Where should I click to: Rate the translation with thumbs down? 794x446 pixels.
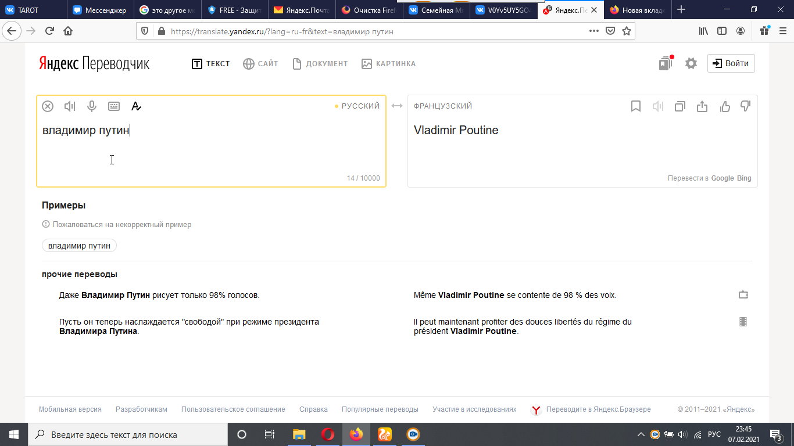746,106
